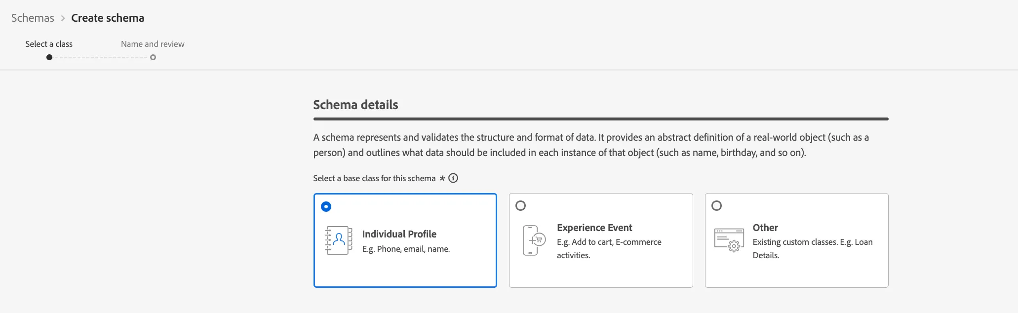Screen dimensions: 1018x313
Task: Navigate back to Schemas breadcrumb
Action: (x=33, y=18)
